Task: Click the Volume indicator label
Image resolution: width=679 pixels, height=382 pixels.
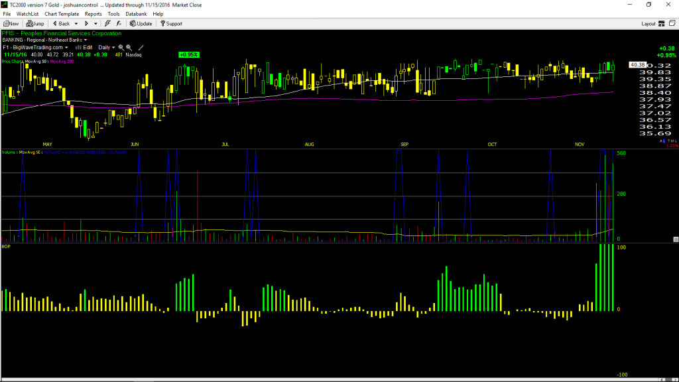Action: click(x=9, y=153)
